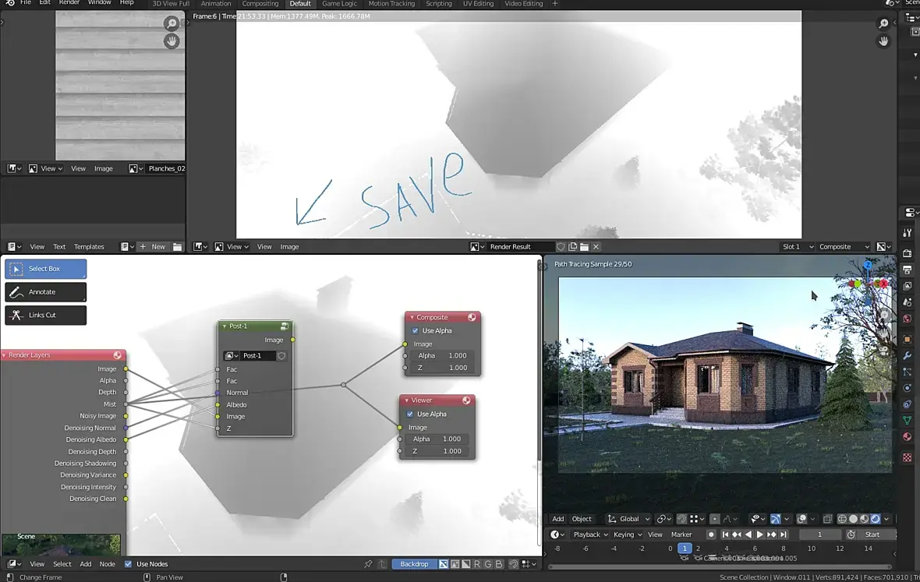Activate the Annotate tool in node editor
Viewport: 920px width, 582px height.
[46, 292]
